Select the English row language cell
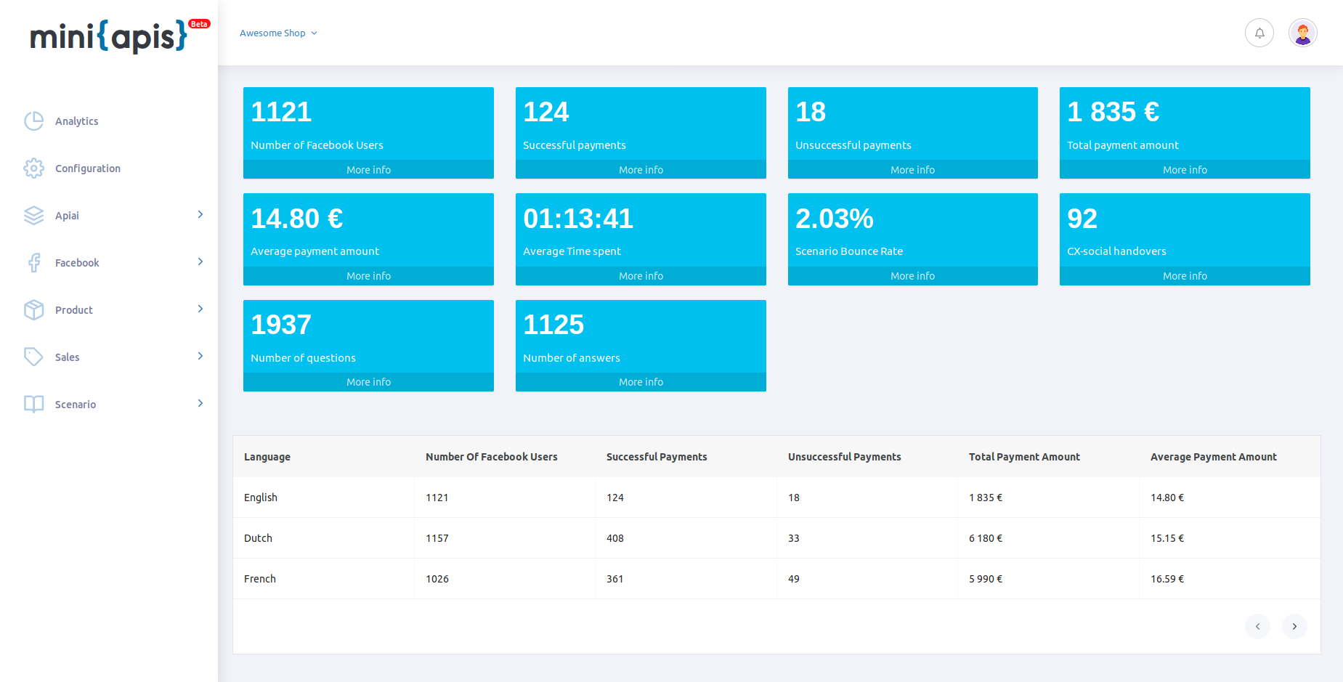Viewport: 1343px width, 682px height. click(x=324, y=498)
